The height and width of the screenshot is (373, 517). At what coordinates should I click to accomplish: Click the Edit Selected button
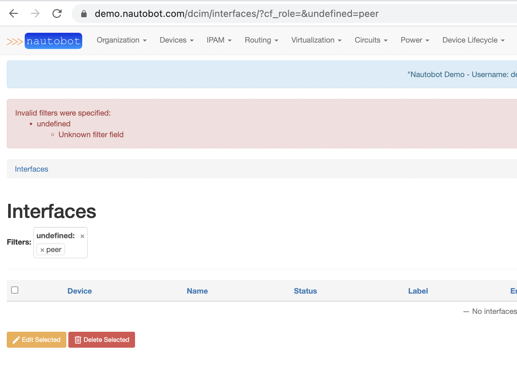[x=36, y=340]
